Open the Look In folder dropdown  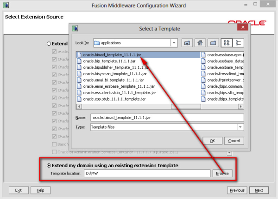tap(174, 43)
